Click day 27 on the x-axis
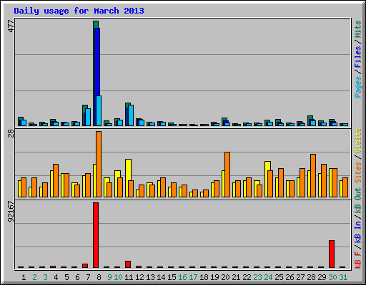Image resolution: width=366 pixels, height=285 pixels. point(300,277)
